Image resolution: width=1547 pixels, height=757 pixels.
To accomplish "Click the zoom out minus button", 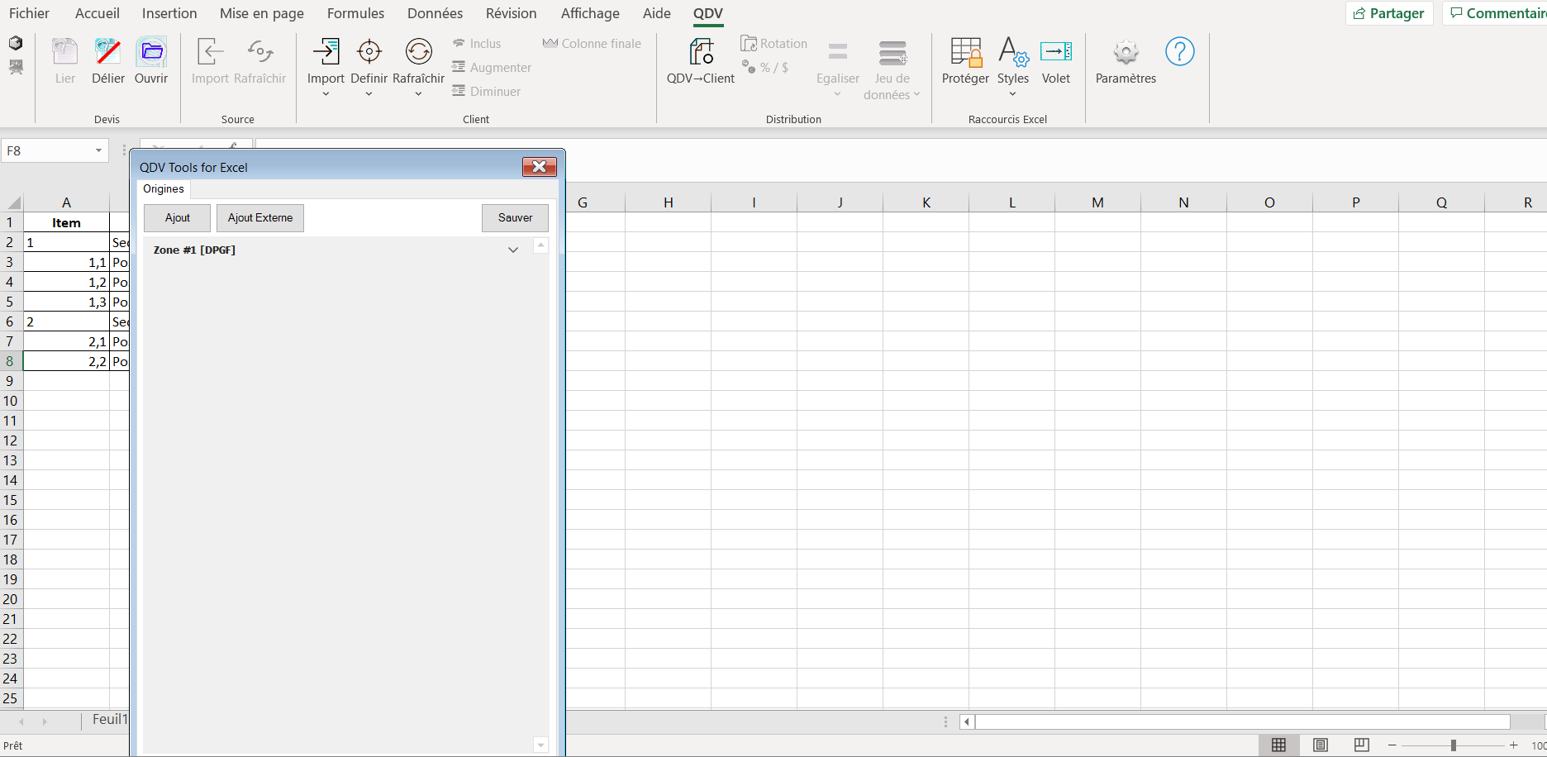I will pyautogui.click(x=1392, y=745).
